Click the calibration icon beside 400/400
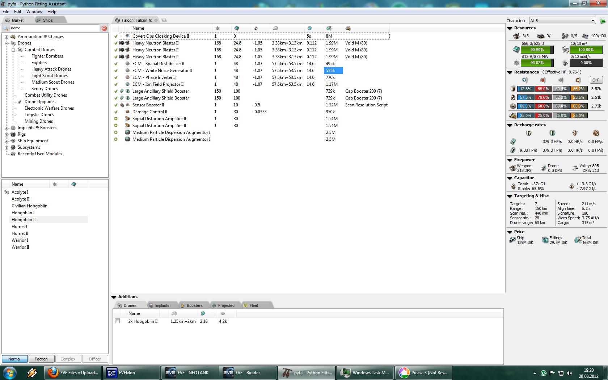This screenshot has width=608, height=380. [x=585, y=36]
